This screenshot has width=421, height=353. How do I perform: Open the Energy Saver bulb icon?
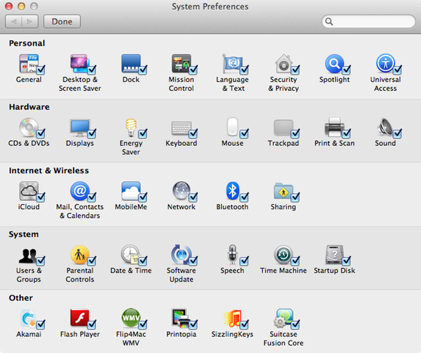tap(131, 128)
